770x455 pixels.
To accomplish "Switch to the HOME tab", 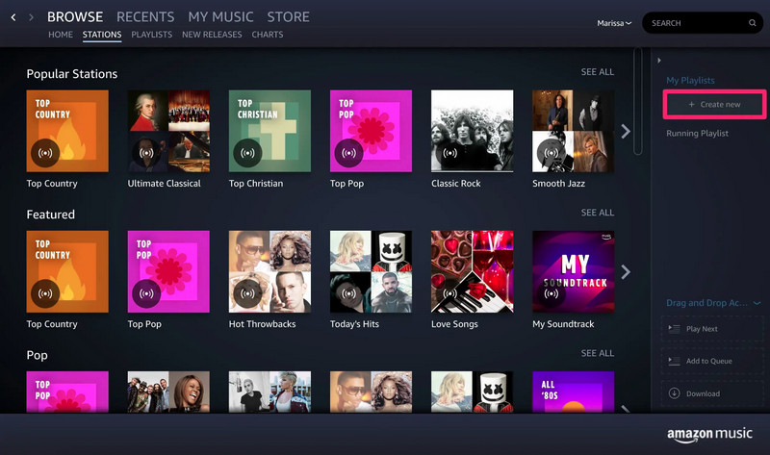I will pyautogui.click(x=61, y=35).
